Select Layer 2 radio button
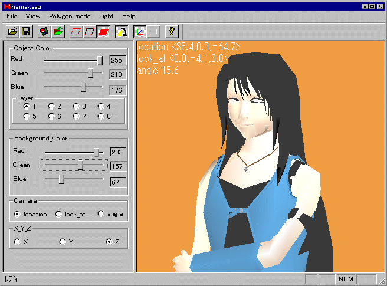The width and height of the screenshot is (387, 286). click(51, 106)
